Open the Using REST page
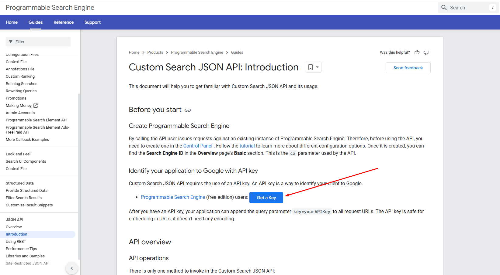 click(16, 242)
